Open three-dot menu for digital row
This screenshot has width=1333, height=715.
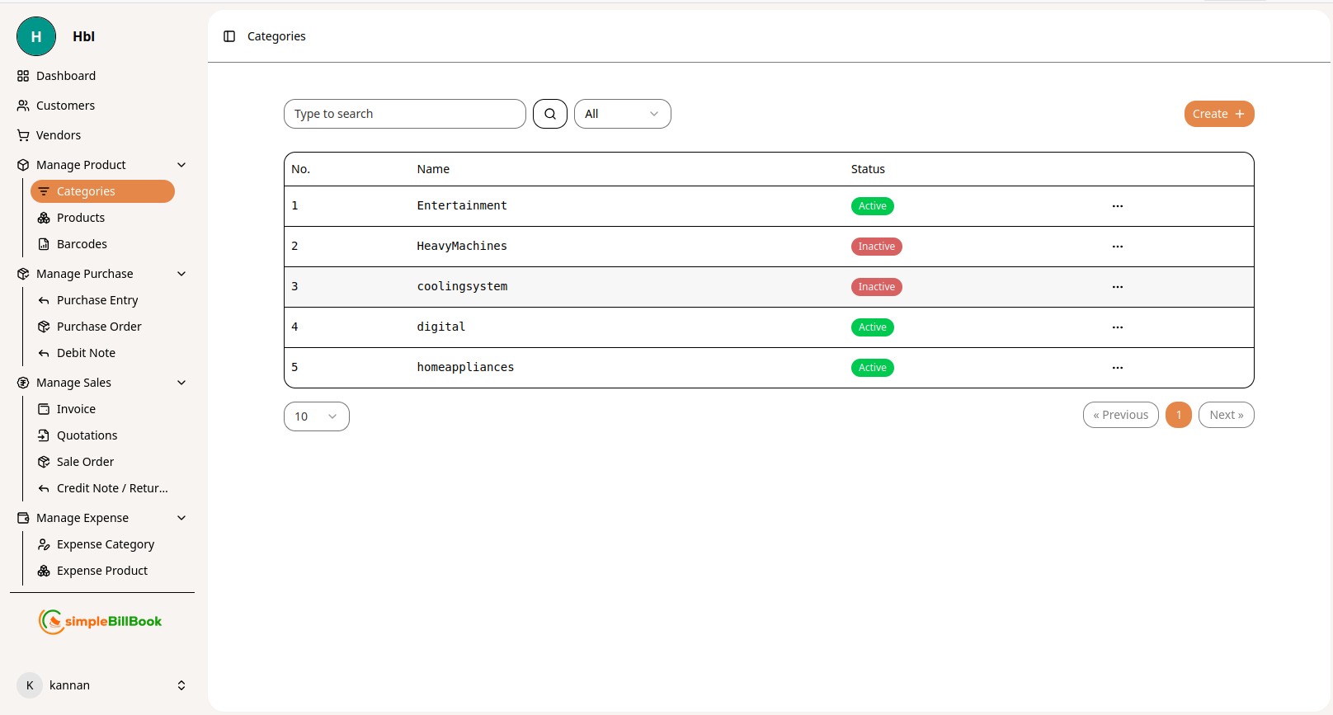tap(1117, 327)
